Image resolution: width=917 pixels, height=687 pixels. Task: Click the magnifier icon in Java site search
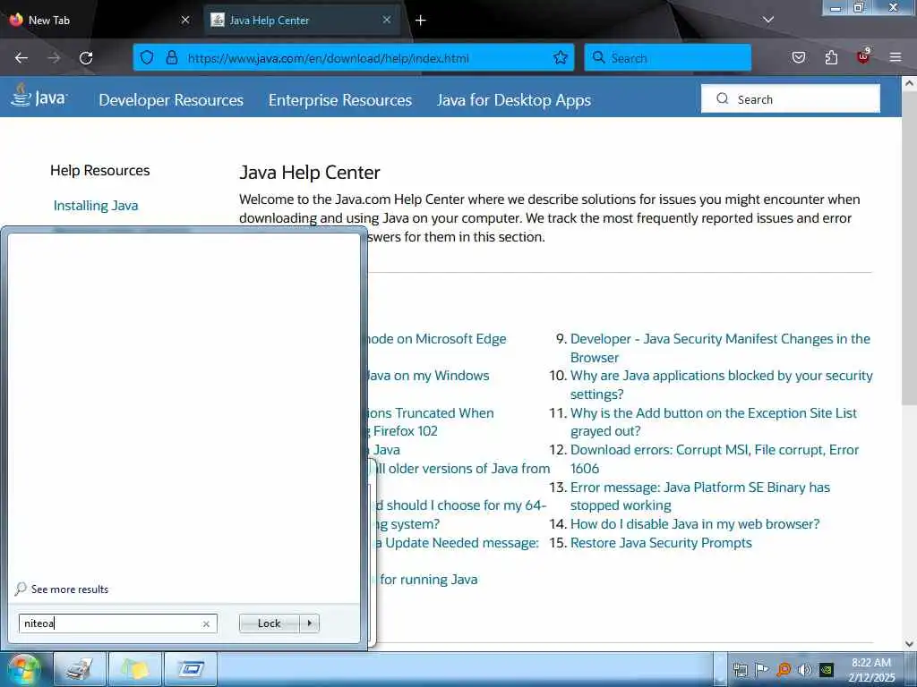tap(723, 98)
